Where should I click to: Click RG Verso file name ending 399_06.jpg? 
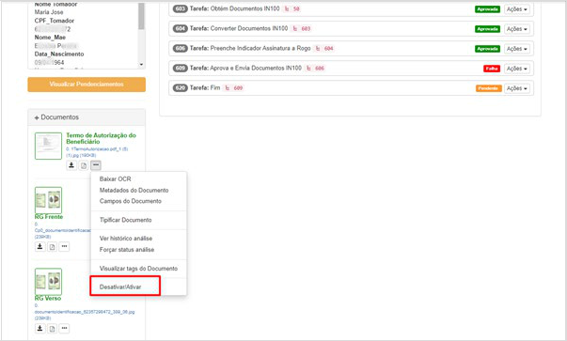[85, 312]
